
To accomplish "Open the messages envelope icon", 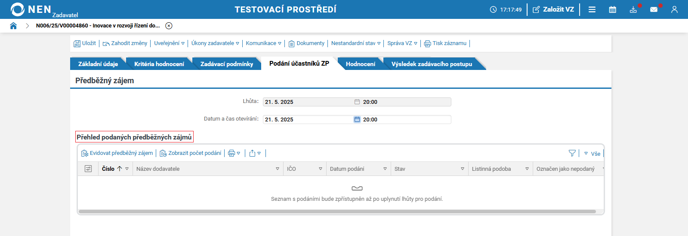I will 654,9.
